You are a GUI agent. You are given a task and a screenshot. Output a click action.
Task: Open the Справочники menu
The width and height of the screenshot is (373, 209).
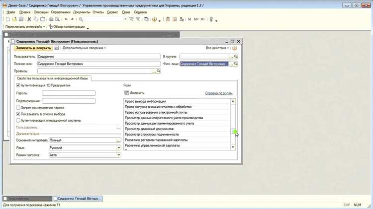61,12
